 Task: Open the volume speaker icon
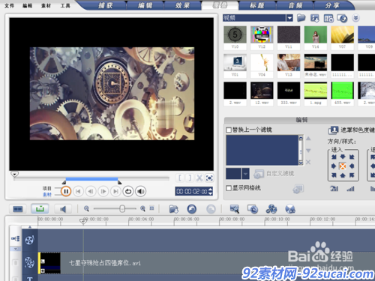click(141, 192)
